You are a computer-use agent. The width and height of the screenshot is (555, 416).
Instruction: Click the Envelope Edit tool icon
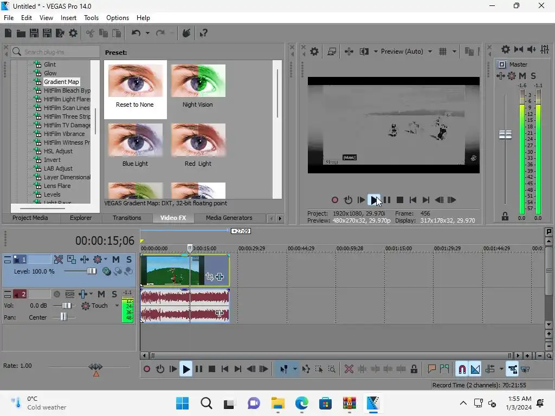coord(306,369)
